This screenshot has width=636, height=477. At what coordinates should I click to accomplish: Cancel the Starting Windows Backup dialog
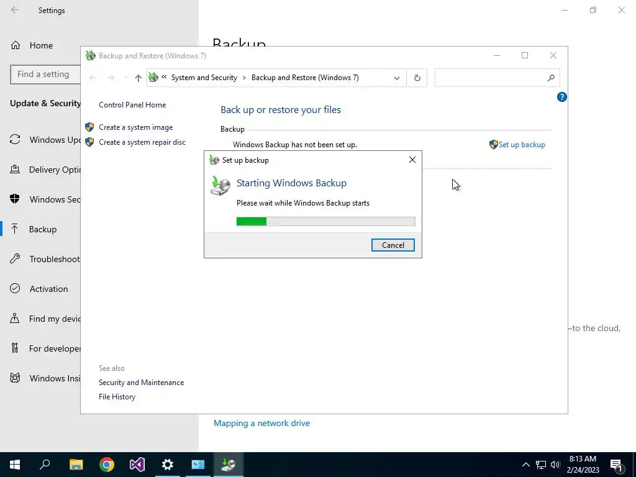pyautogui.click(x=393, y=245)
